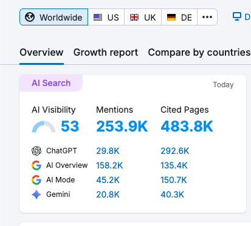Open the more countries ellipsis menu
The image size is (251, 226).
(207, 17)
